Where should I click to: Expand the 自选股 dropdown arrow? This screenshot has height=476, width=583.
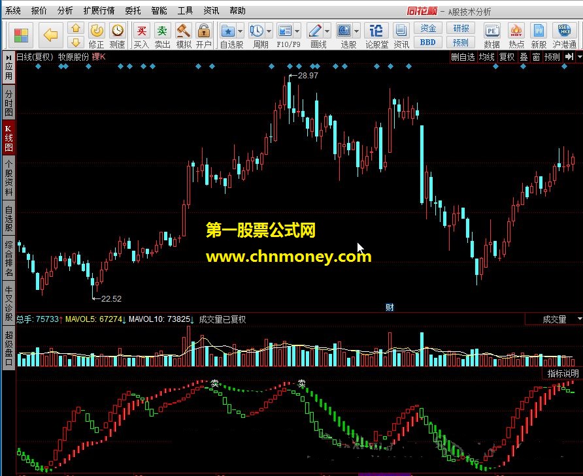point(240,31)
